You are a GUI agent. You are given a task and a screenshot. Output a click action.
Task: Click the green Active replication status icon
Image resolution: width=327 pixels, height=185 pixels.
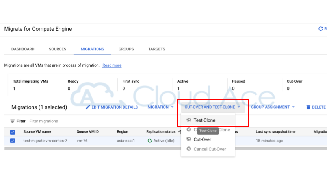[x=150, y=141]
